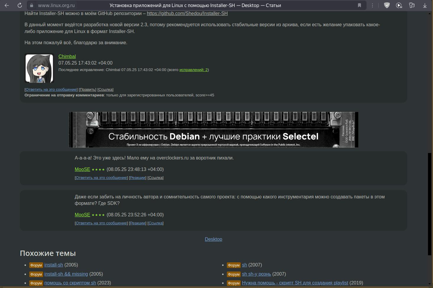Click the www.linux.org.ru address field
Screen dimensions: 433x288
point(56,5)
